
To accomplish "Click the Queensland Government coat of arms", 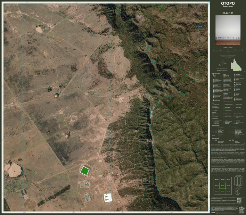I will [242, 209].
